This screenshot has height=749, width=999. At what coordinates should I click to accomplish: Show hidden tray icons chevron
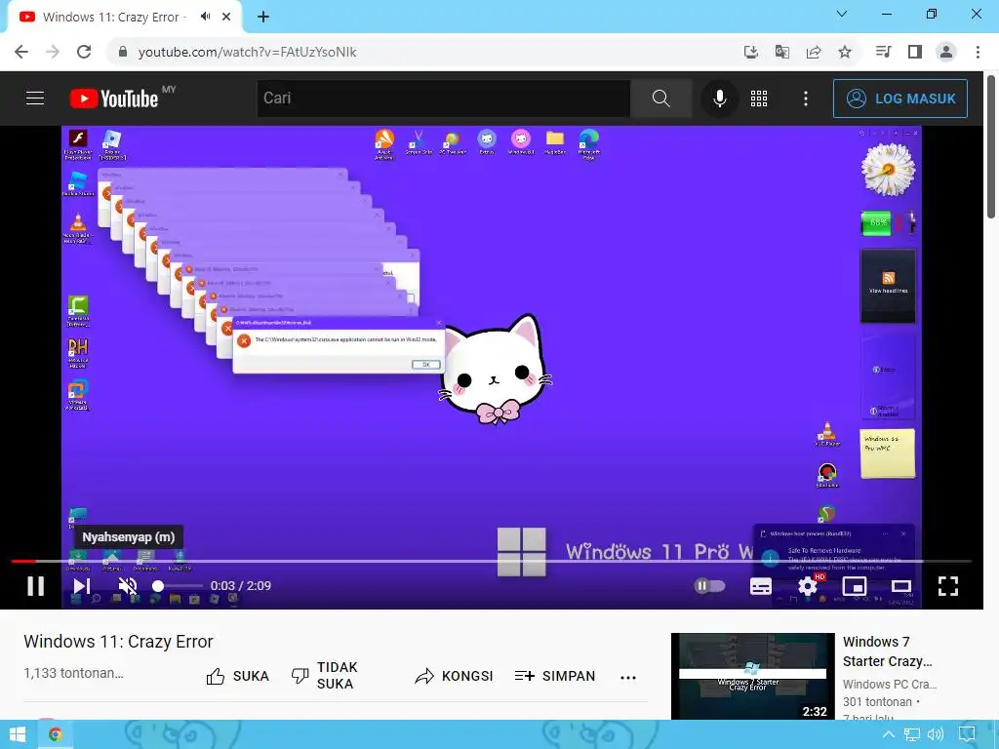888,734
